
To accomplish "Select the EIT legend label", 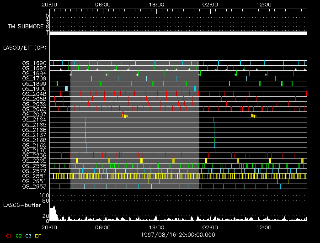I will (38, 235).
